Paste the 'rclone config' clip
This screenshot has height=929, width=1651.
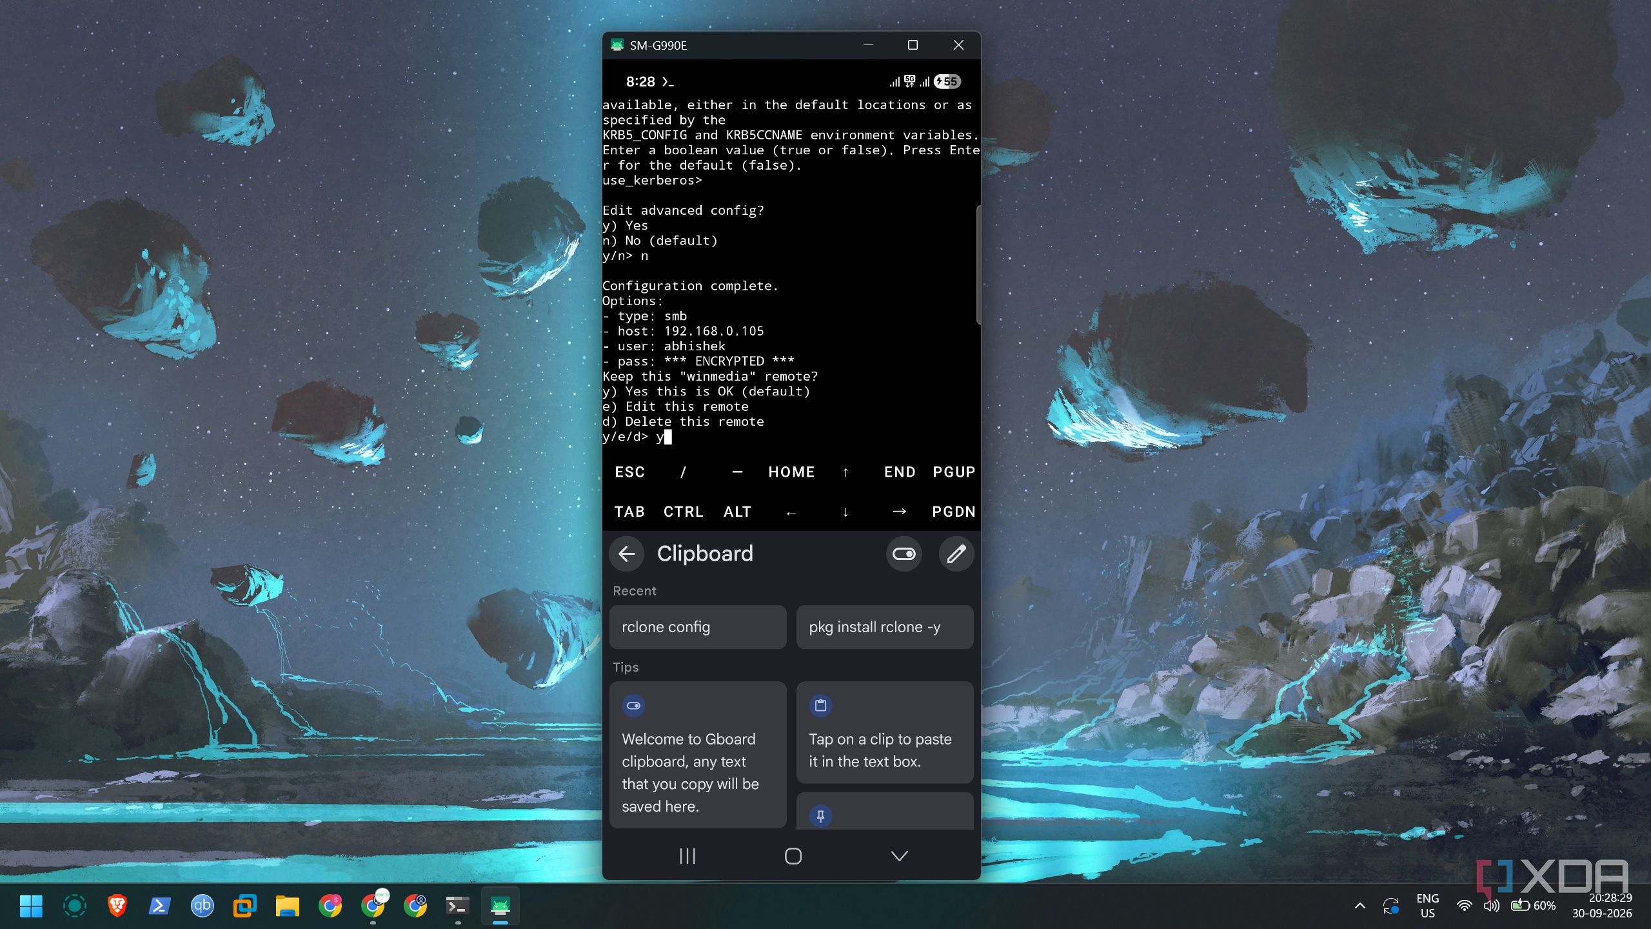click(698, 627)
